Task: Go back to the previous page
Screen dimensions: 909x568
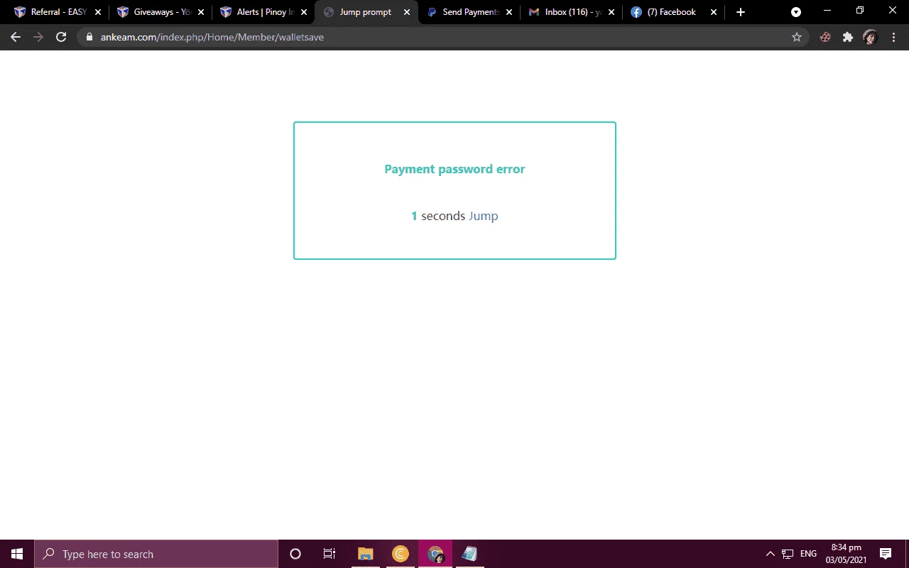Action: pyautogui.click(x=16, y=37)
